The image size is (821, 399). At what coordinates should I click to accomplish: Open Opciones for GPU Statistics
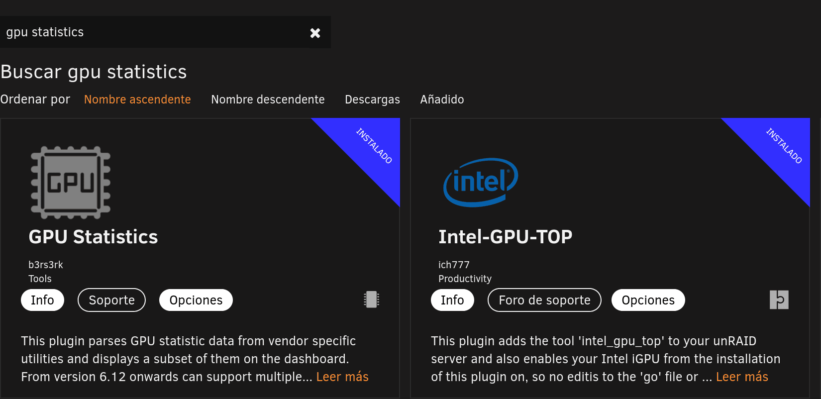pyautogui.click(x=196, y=300)
